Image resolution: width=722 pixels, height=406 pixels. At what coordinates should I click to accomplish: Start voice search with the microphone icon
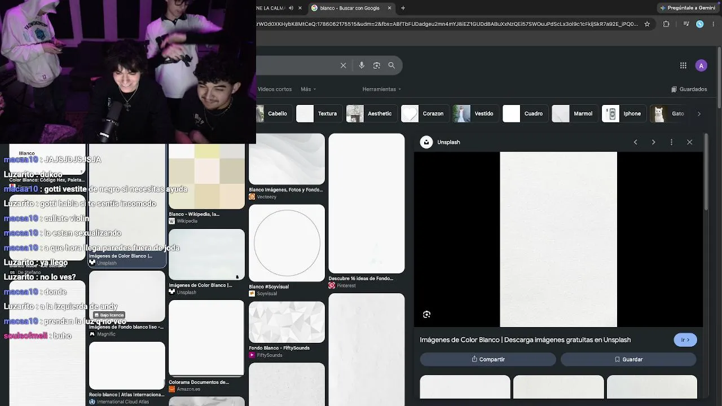[x=362, y=65]
